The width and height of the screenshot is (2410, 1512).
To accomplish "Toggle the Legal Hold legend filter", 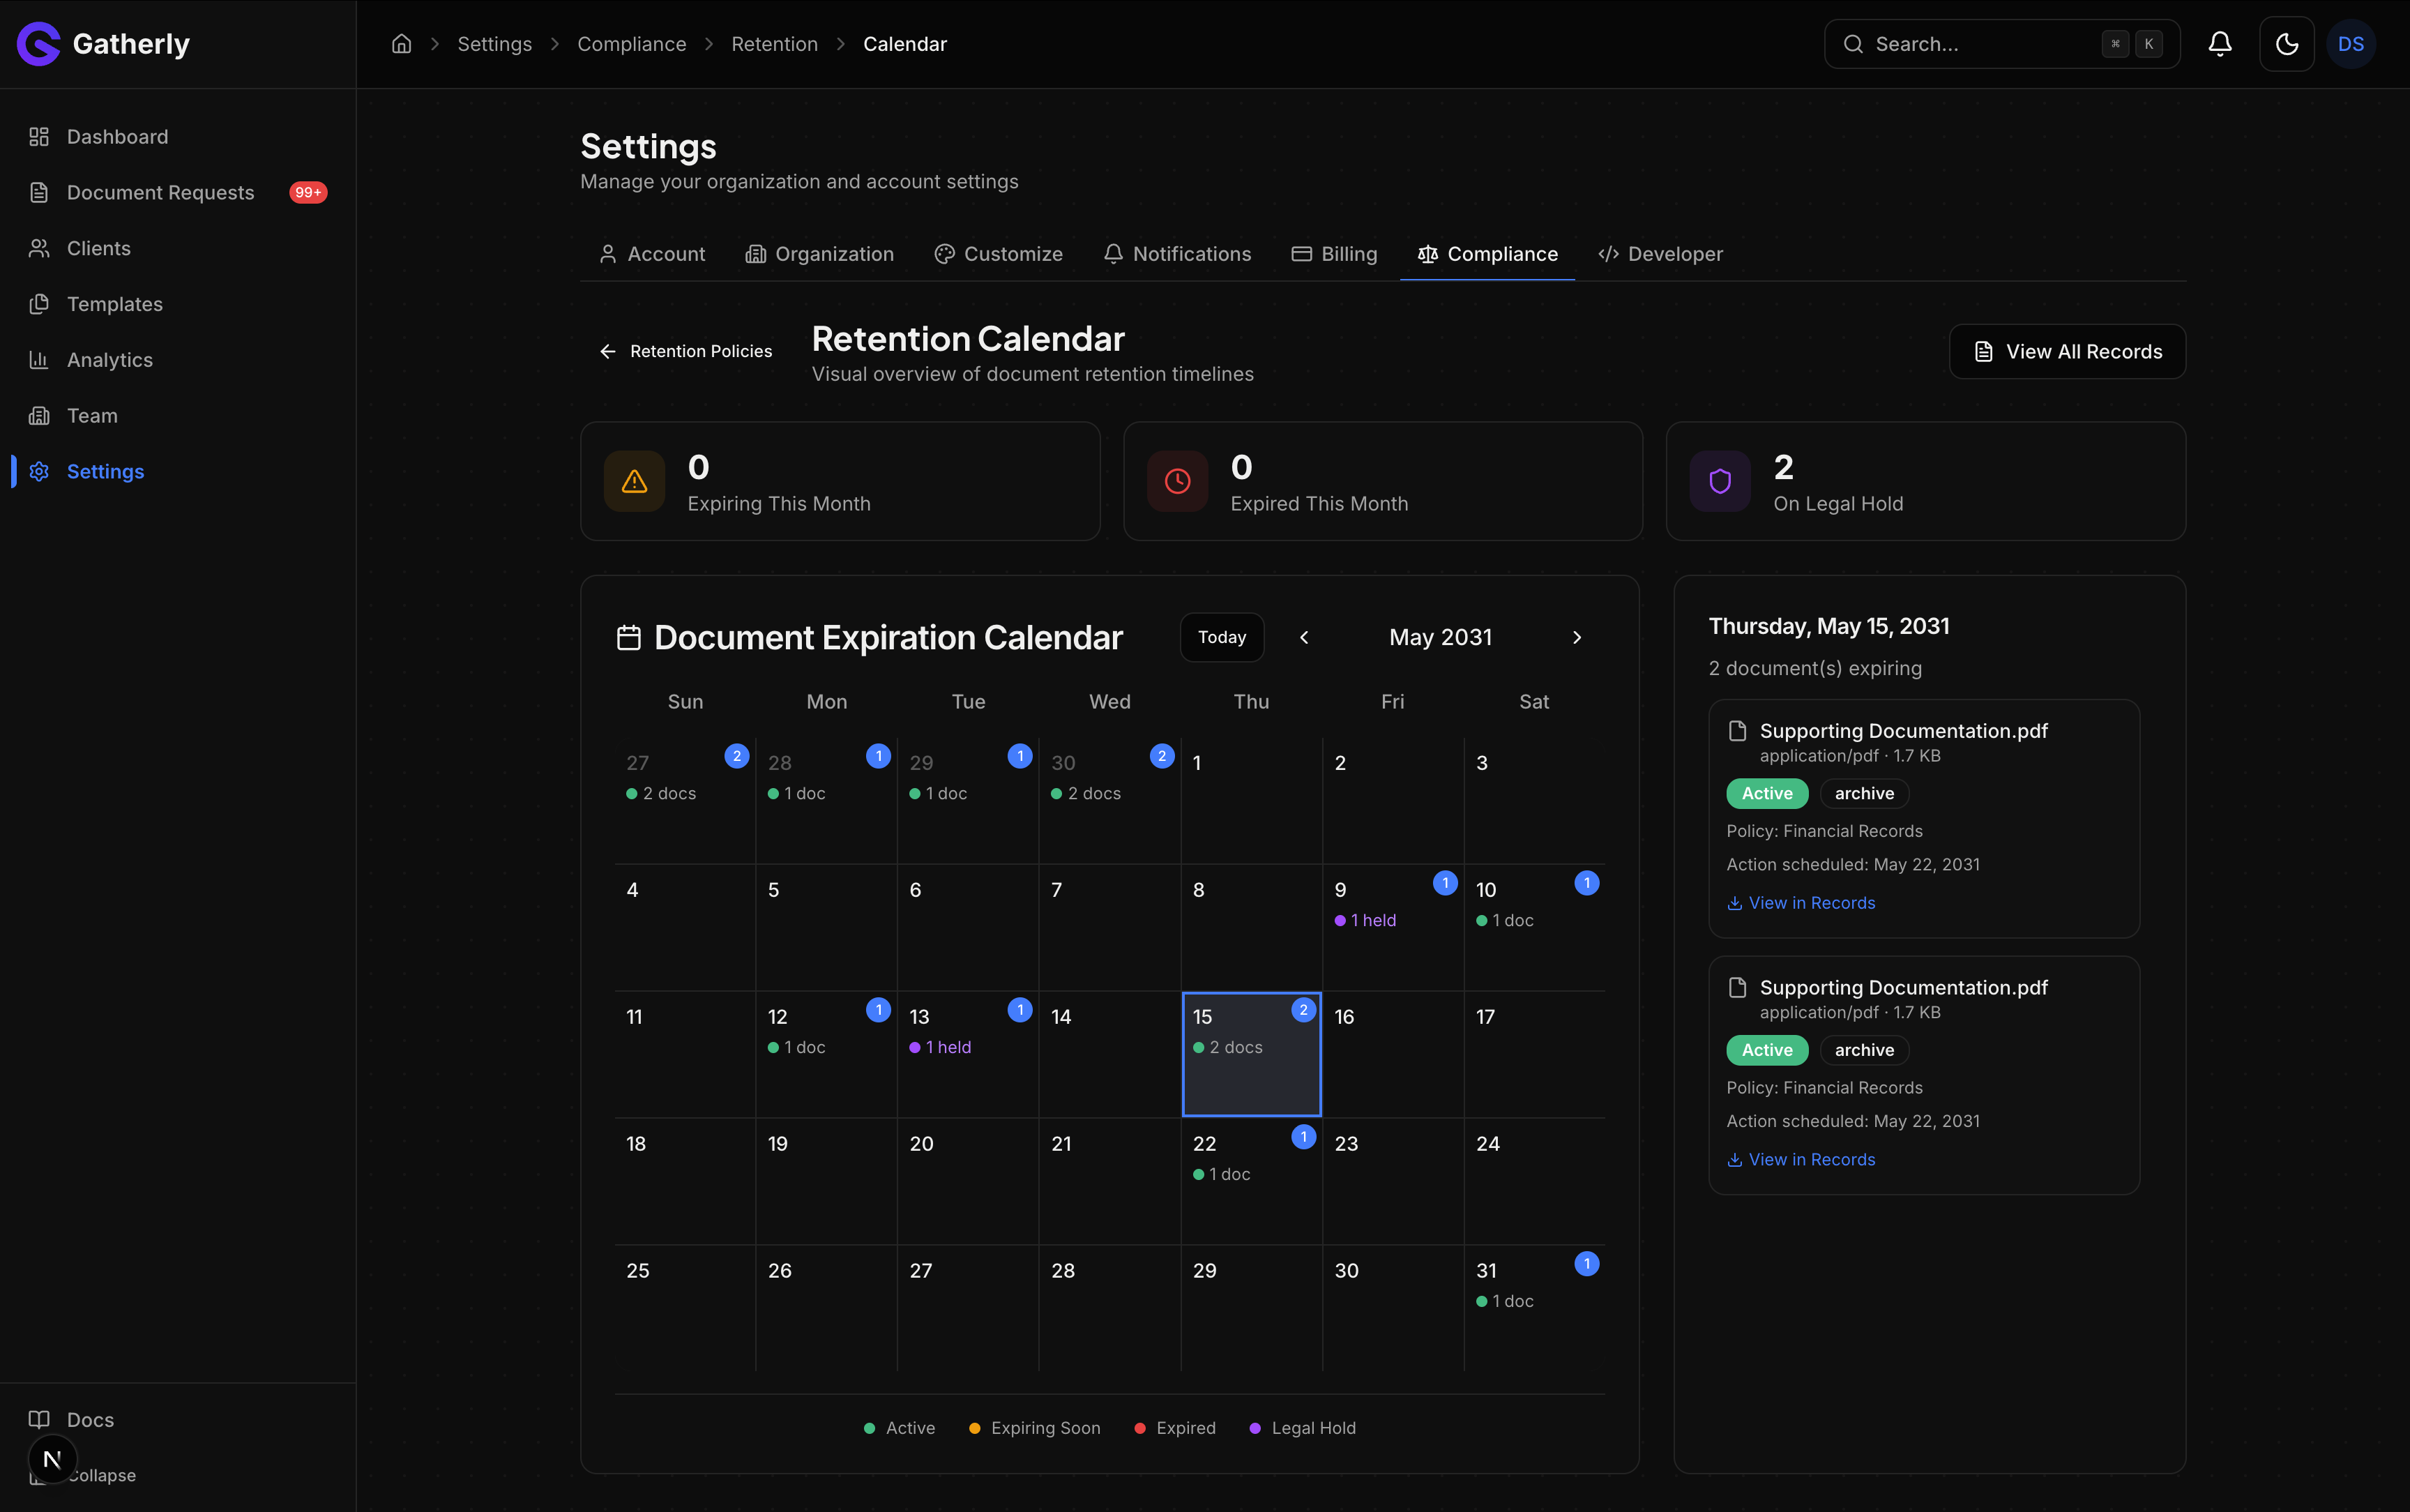I will [x=1301, y=1427].
